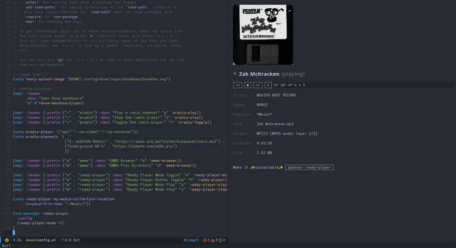Viewport: 456px width, 248px height.
Task: Click the ready-player-my-media-collection-location variable
Action: [x=70, y=199]
